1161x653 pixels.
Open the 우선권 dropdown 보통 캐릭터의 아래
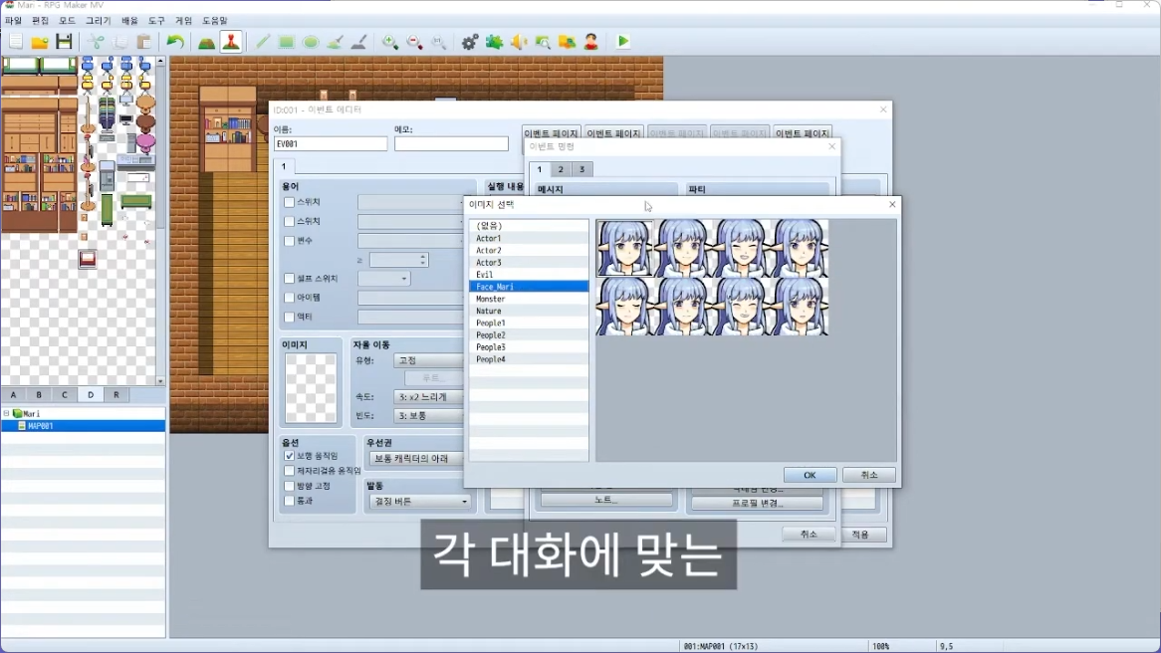[x=417, y=458]
